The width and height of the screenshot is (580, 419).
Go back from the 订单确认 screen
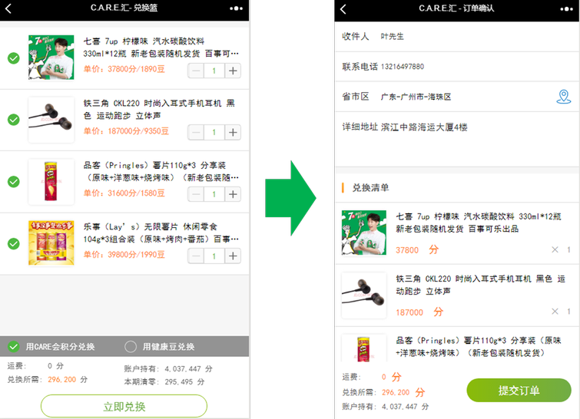tap(343, 9)
